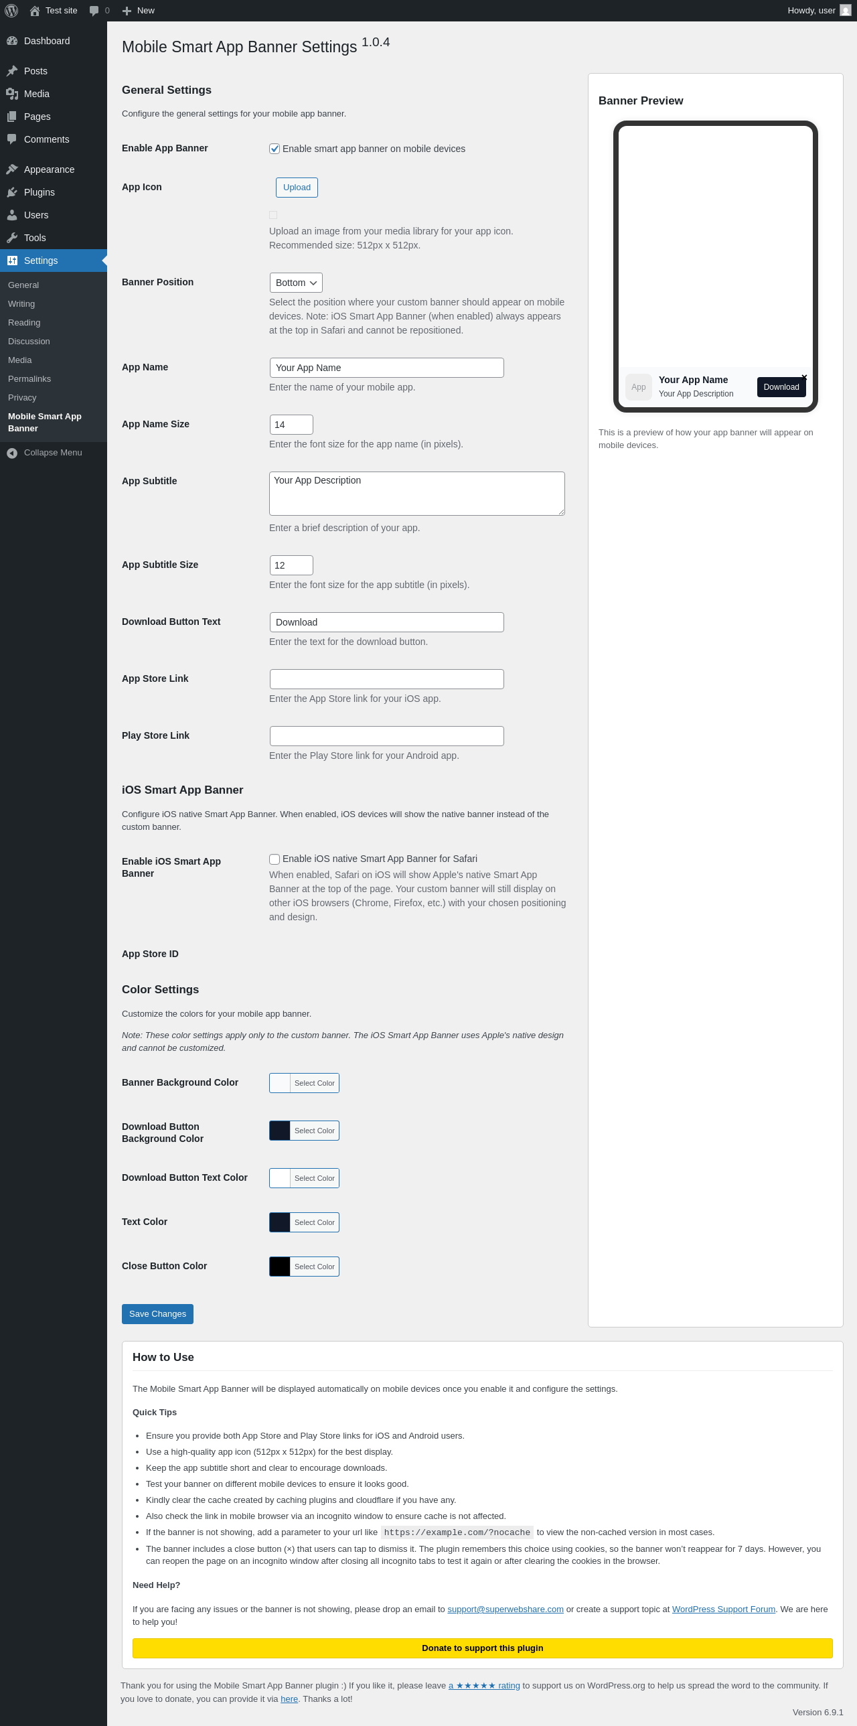
Task: Close the banner preview with the X
Action: 804,377
